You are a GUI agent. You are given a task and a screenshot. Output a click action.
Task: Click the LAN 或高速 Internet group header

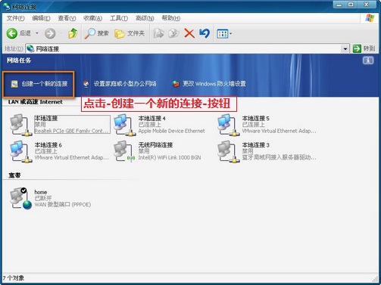pyautogui.click(x=36, y=102)
